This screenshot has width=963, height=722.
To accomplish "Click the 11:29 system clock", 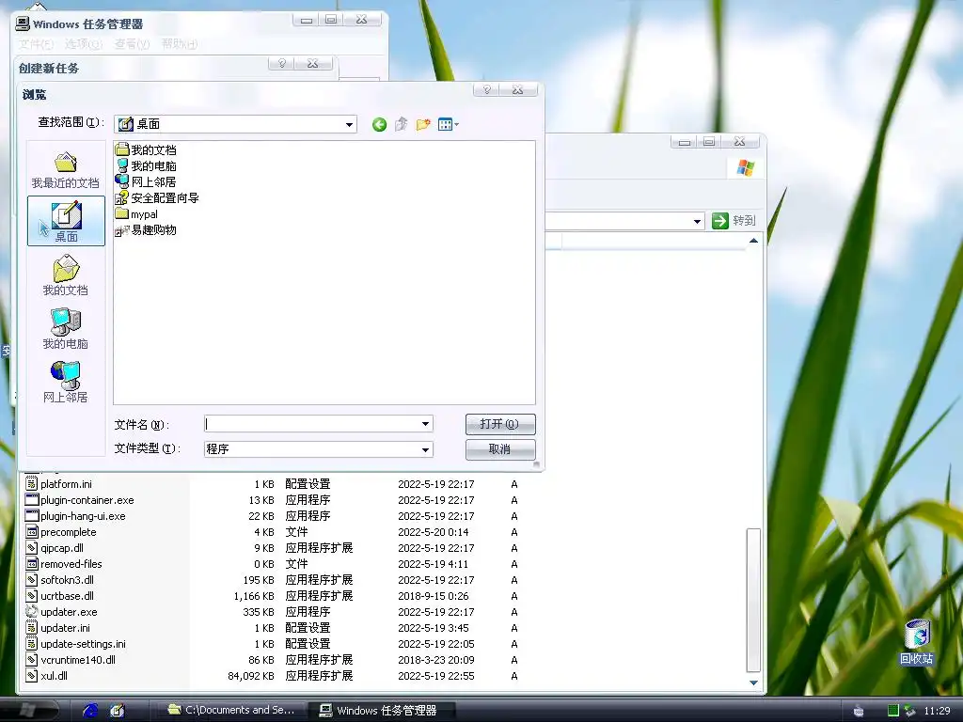I will (938, 711).
